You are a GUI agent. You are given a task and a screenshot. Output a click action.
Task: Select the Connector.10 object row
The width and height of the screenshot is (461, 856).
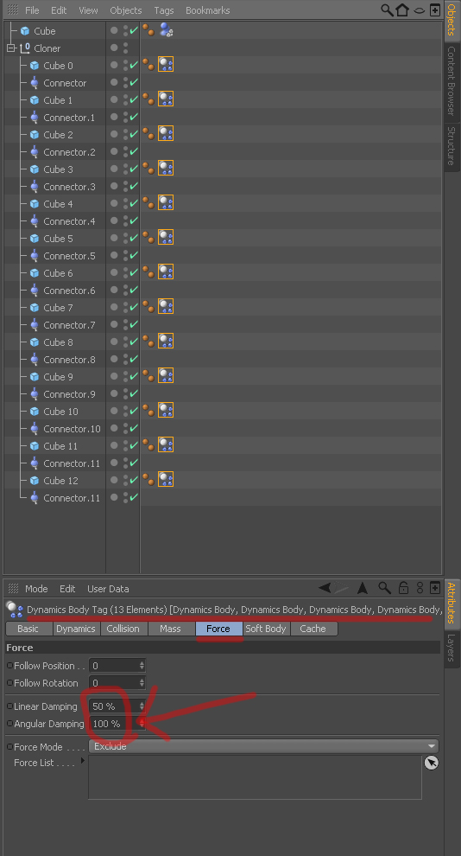[72, 429]
